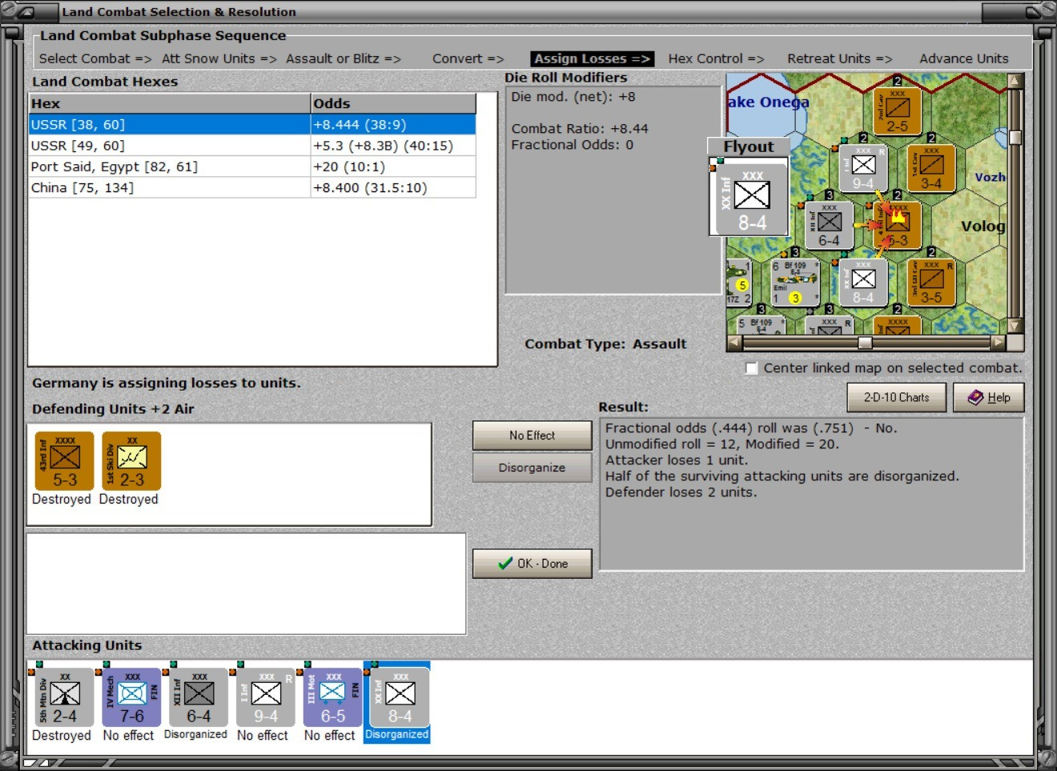The image size is (1057, 771).
Task: Click the +8.444 (38:9) odds cell
Action: [x=393, y=125]
